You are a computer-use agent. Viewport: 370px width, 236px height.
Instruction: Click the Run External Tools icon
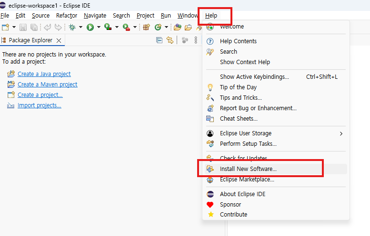[x=127, y=27]
